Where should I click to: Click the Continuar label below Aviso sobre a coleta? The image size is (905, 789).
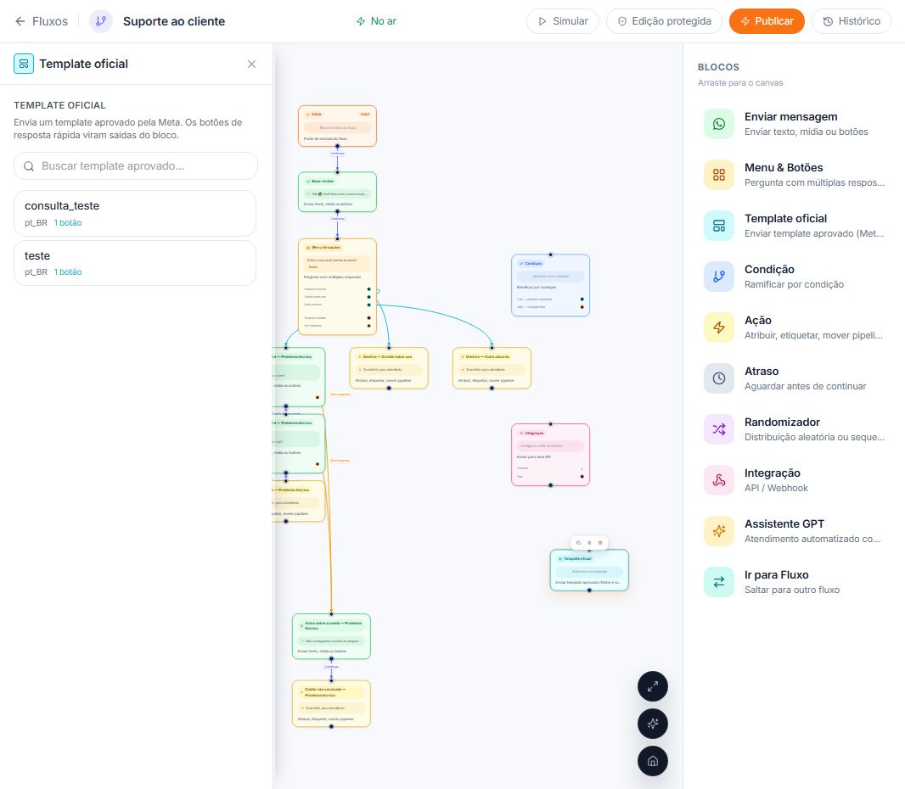(x=331, y=666)
